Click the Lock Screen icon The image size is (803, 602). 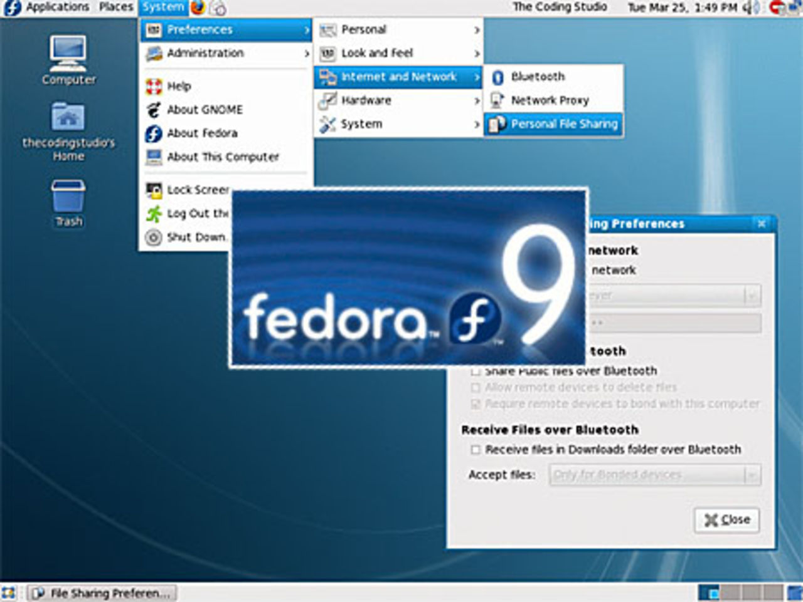[154, 190]
